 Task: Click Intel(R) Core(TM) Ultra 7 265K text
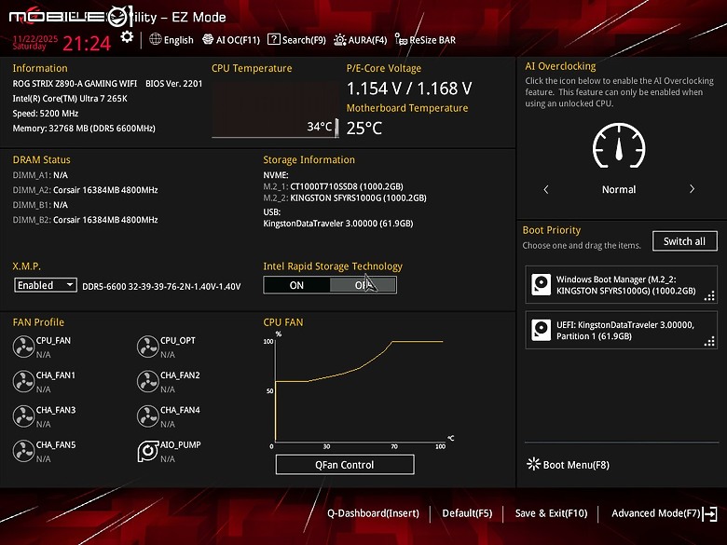point(70,98)
